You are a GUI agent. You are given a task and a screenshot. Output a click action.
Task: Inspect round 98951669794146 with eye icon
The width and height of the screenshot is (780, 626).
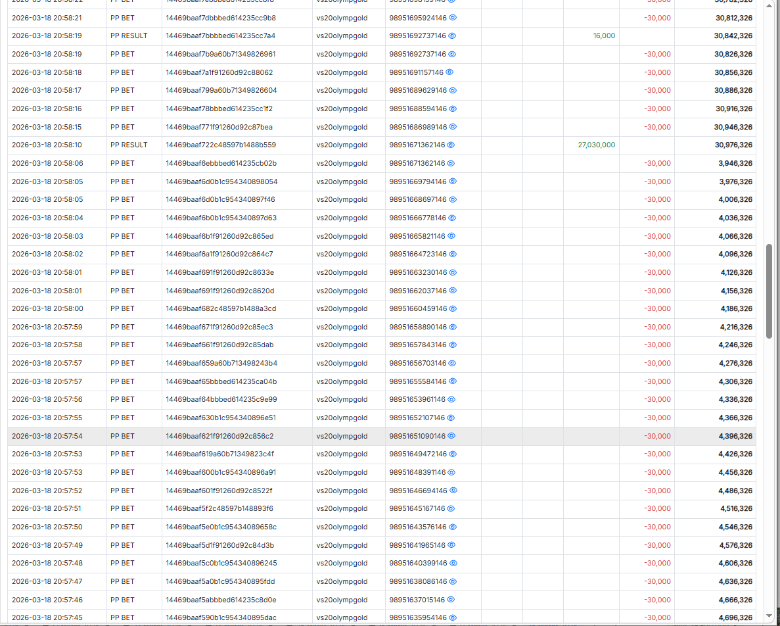[x=453, y=181]
